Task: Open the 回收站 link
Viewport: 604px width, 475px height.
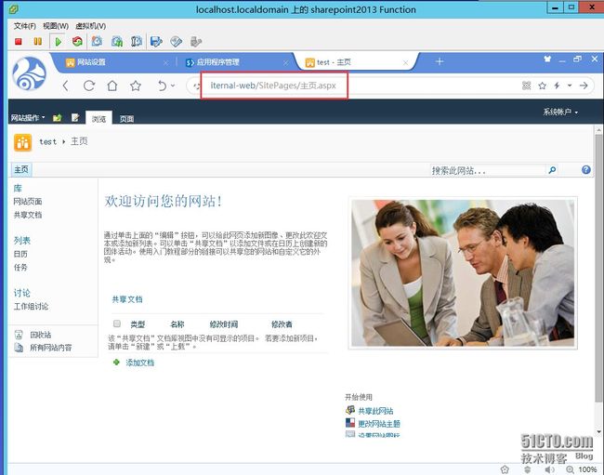Action: (x=41, y=335)
